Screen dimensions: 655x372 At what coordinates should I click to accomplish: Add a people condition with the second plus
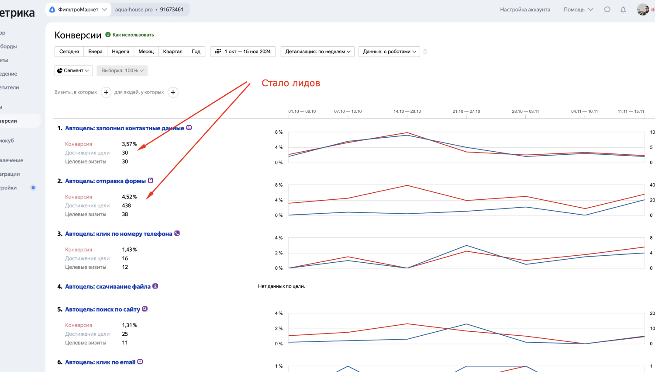(x=173, y=92)
